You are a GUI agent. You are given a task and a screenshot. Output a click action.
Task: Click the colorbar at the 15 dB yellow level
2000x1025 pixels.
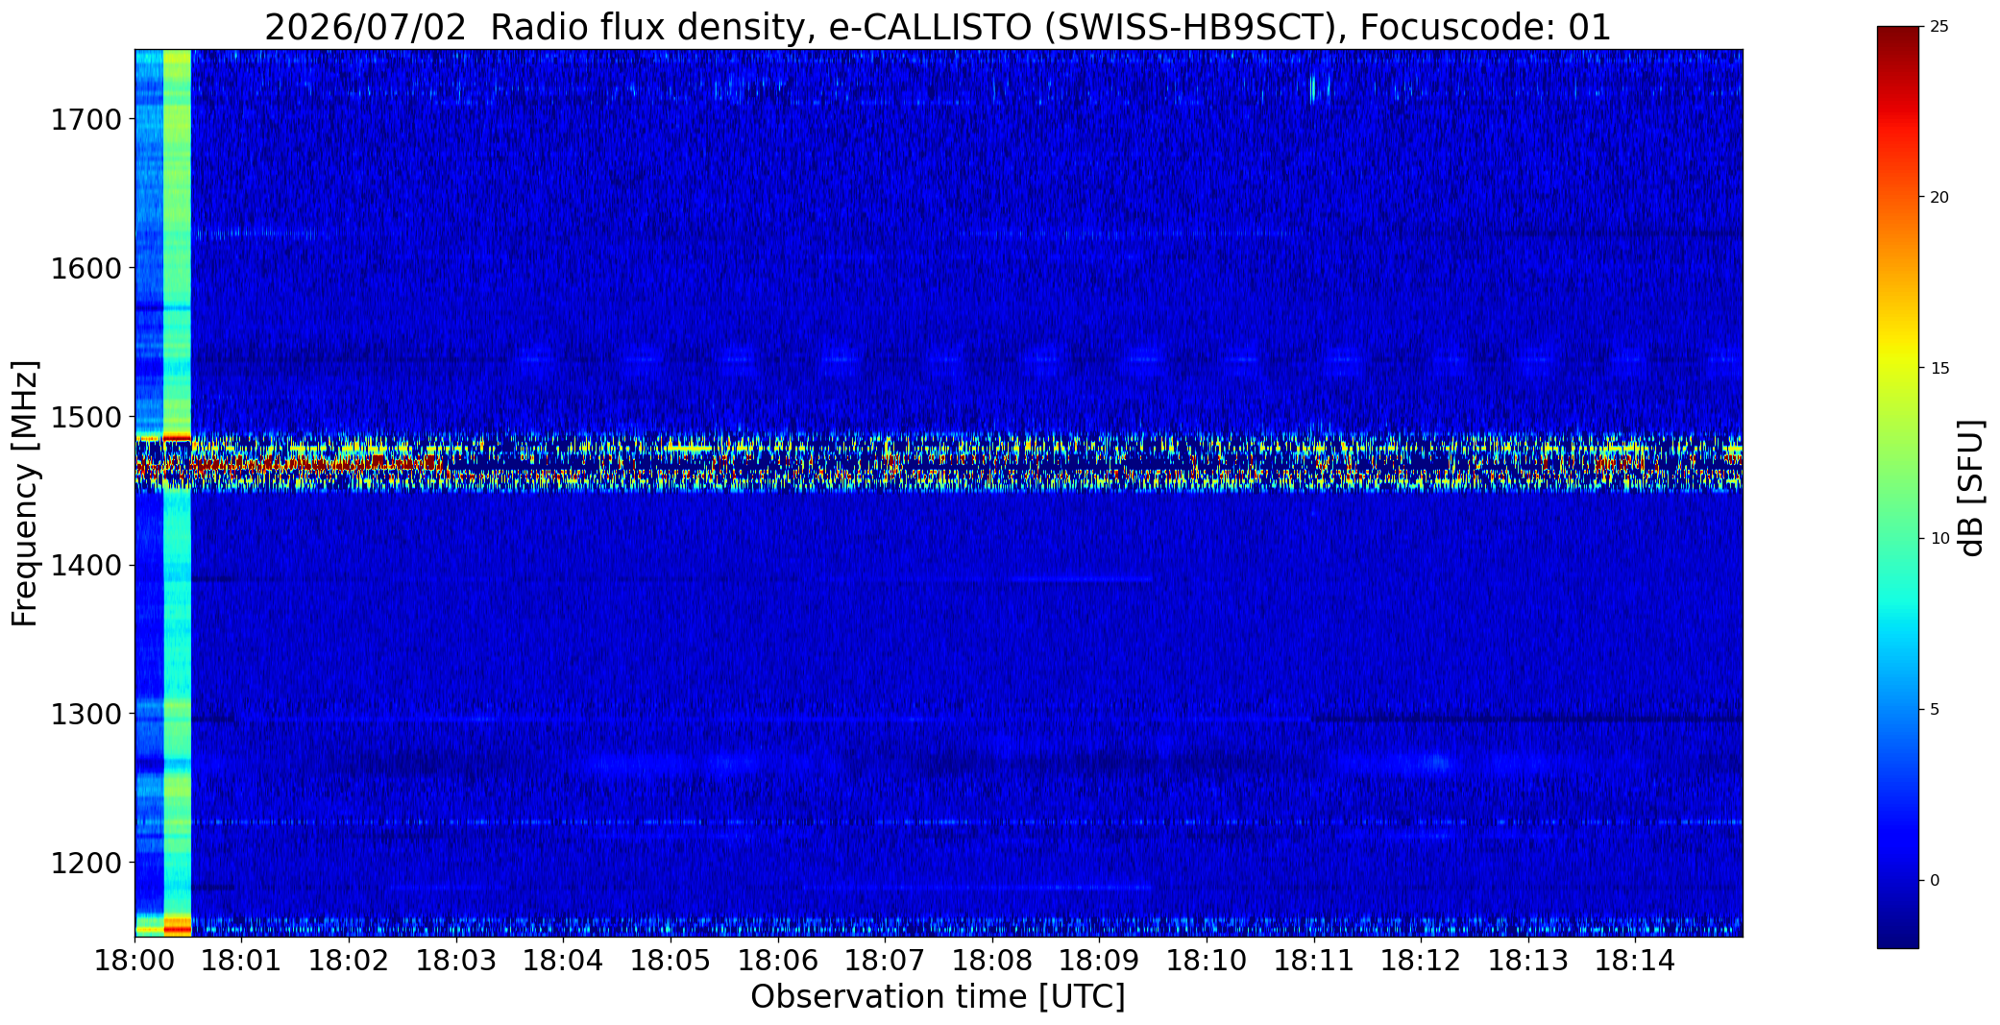1897,368
